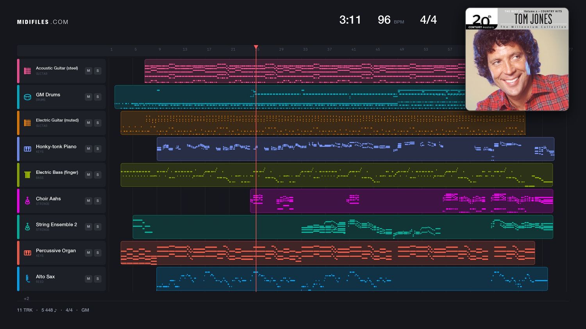The height and width of the screenshot is (329, 586).
Task: Select the String Ensemble 2 track name
Action: [x=57, y=225]
